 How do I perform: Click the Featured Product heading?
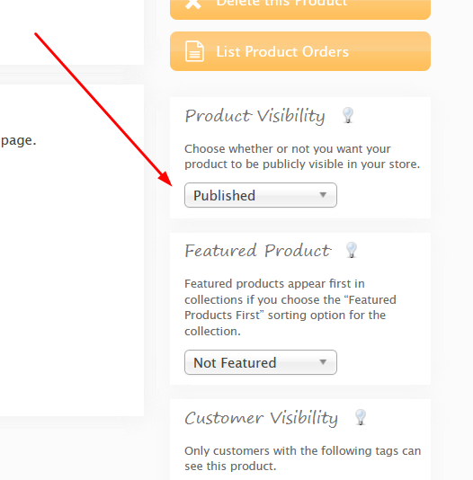click(258, 251)
